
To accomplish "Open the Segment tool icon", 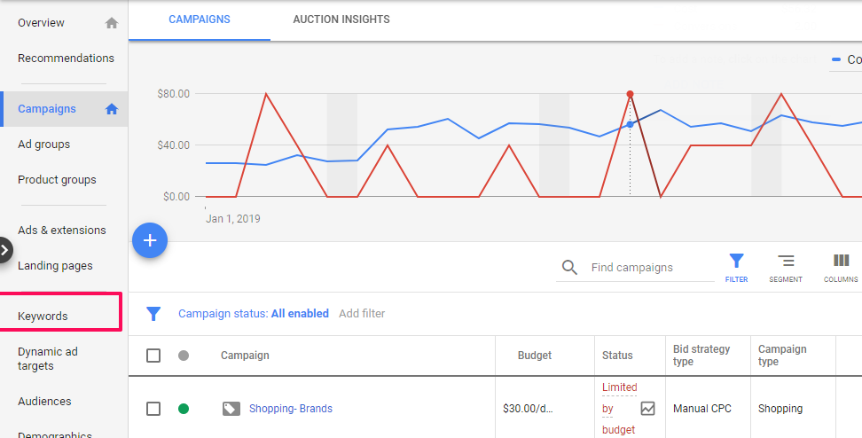I will [786, 262].
